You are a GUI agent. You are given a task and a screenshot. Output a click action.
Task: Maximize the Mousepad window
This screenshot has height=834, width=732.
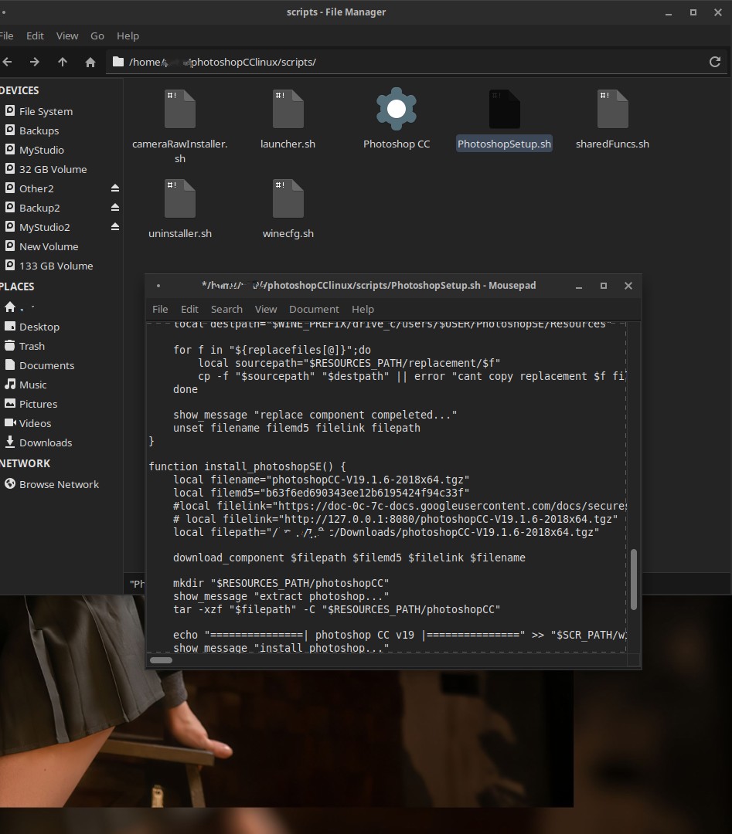tap(604, 286)
